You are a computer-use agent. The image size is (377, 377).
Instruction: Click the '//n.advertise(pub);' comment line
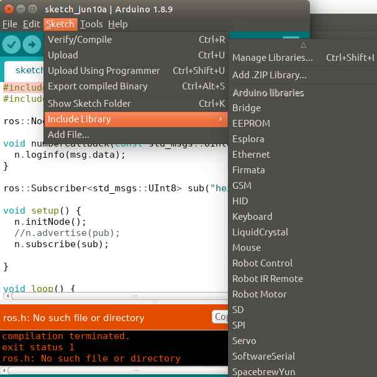point(67,233)
